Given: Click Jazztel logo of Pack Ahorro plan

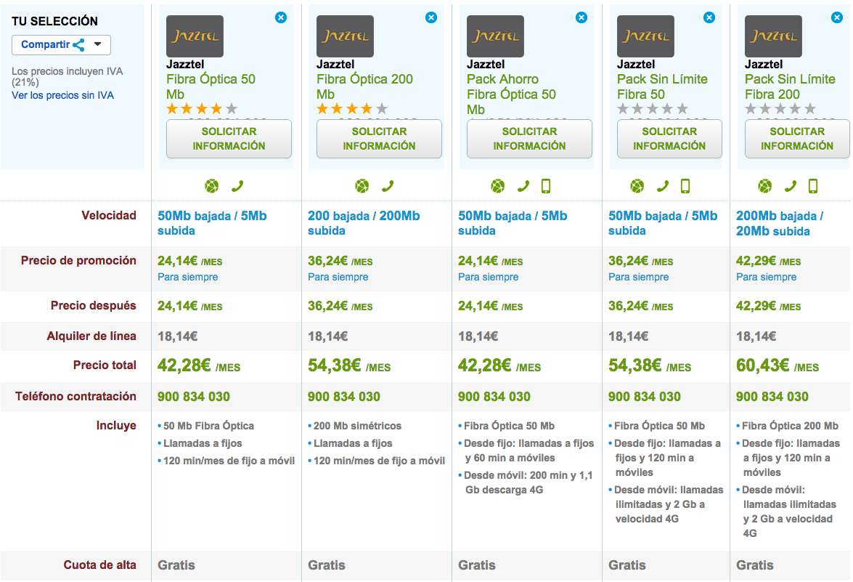Looking at the screenshot, I should point(495,36).
